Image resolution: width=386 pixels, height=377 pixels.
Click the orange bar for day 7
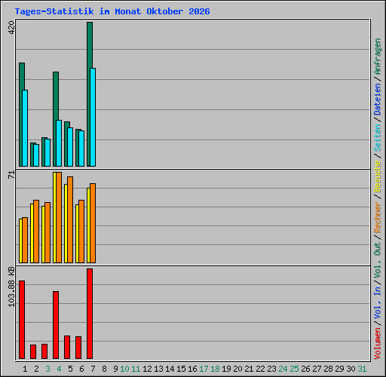click(x=93, y=223)
